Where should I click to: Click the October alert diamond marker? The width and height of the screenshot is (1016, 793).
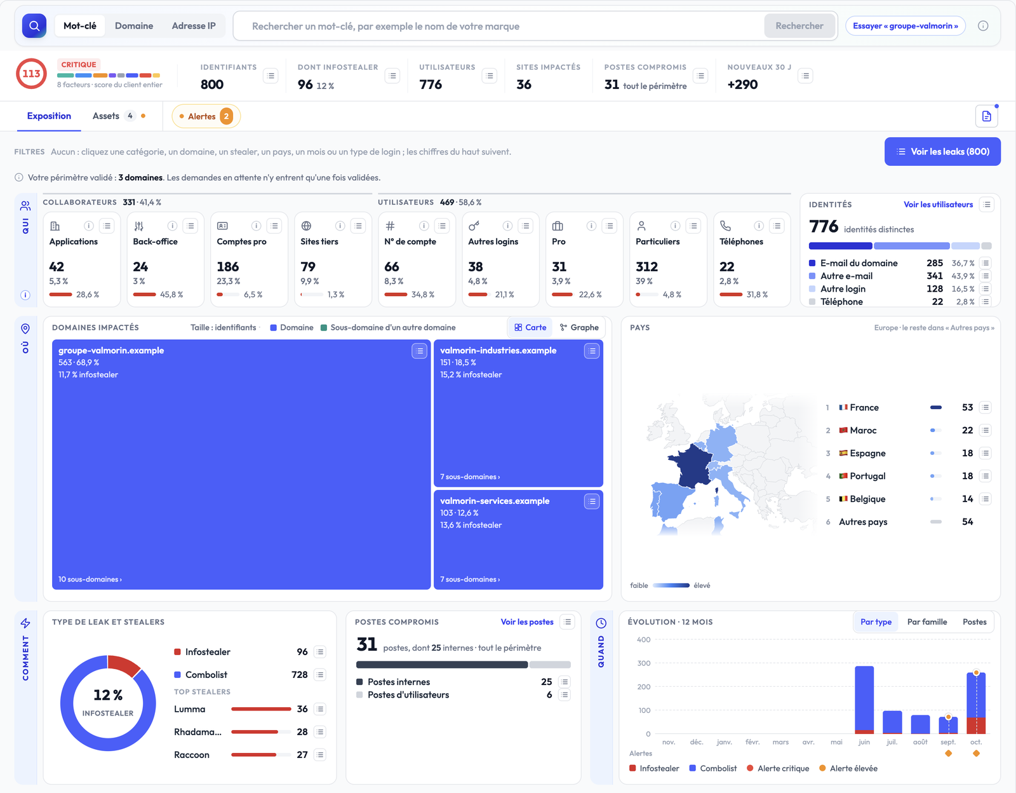[976, 754]
